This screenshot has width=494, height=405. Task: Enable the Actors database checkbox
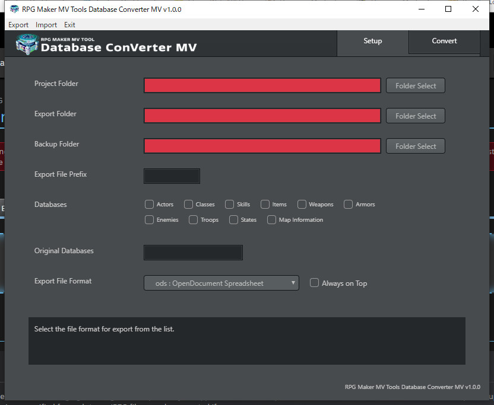149,204
